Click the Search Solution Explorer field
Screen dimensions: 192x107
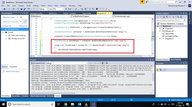coord(170,20)
